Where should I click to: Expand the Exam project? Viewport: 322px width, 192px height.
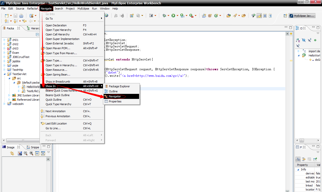click(x=4, y=53)
